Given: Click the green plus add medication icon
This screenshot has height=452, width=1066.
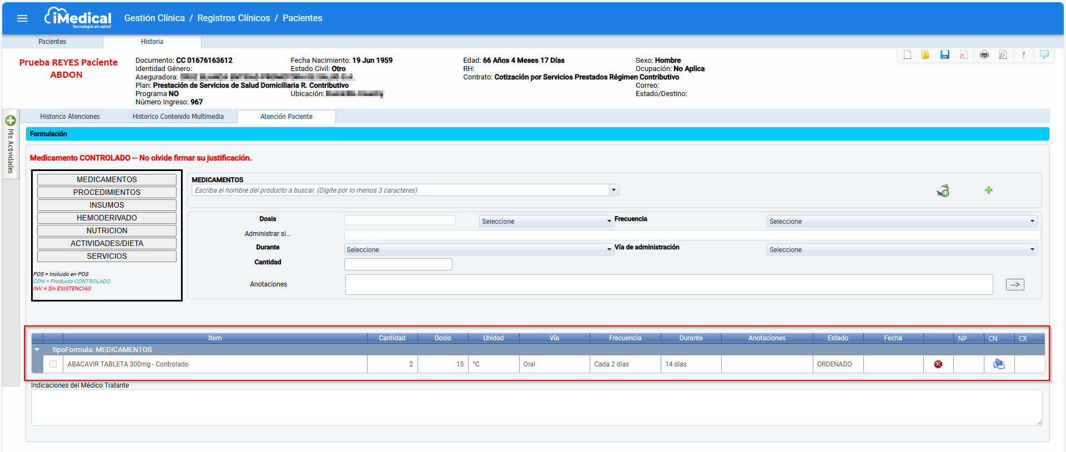Looking at the screenshot, I should [x=988, y=190].
